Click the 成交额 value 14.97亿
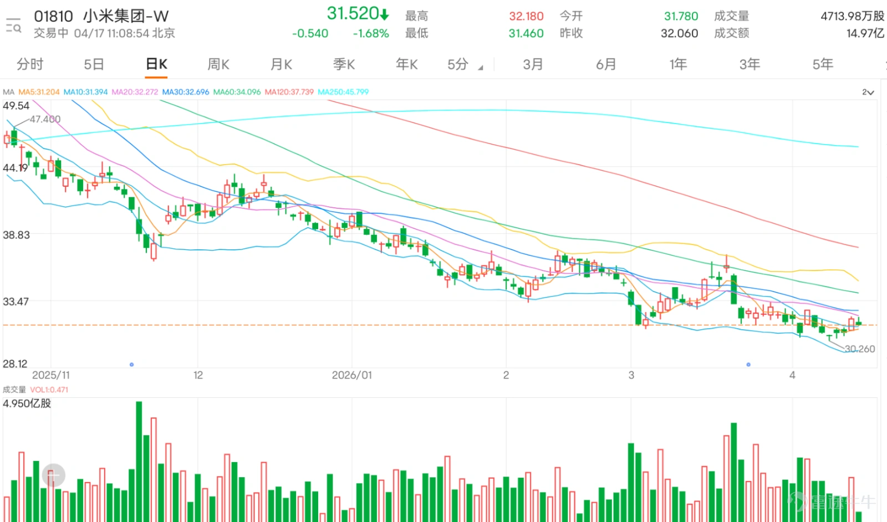This screenshot has height=522, width=887. coord(865,33)
